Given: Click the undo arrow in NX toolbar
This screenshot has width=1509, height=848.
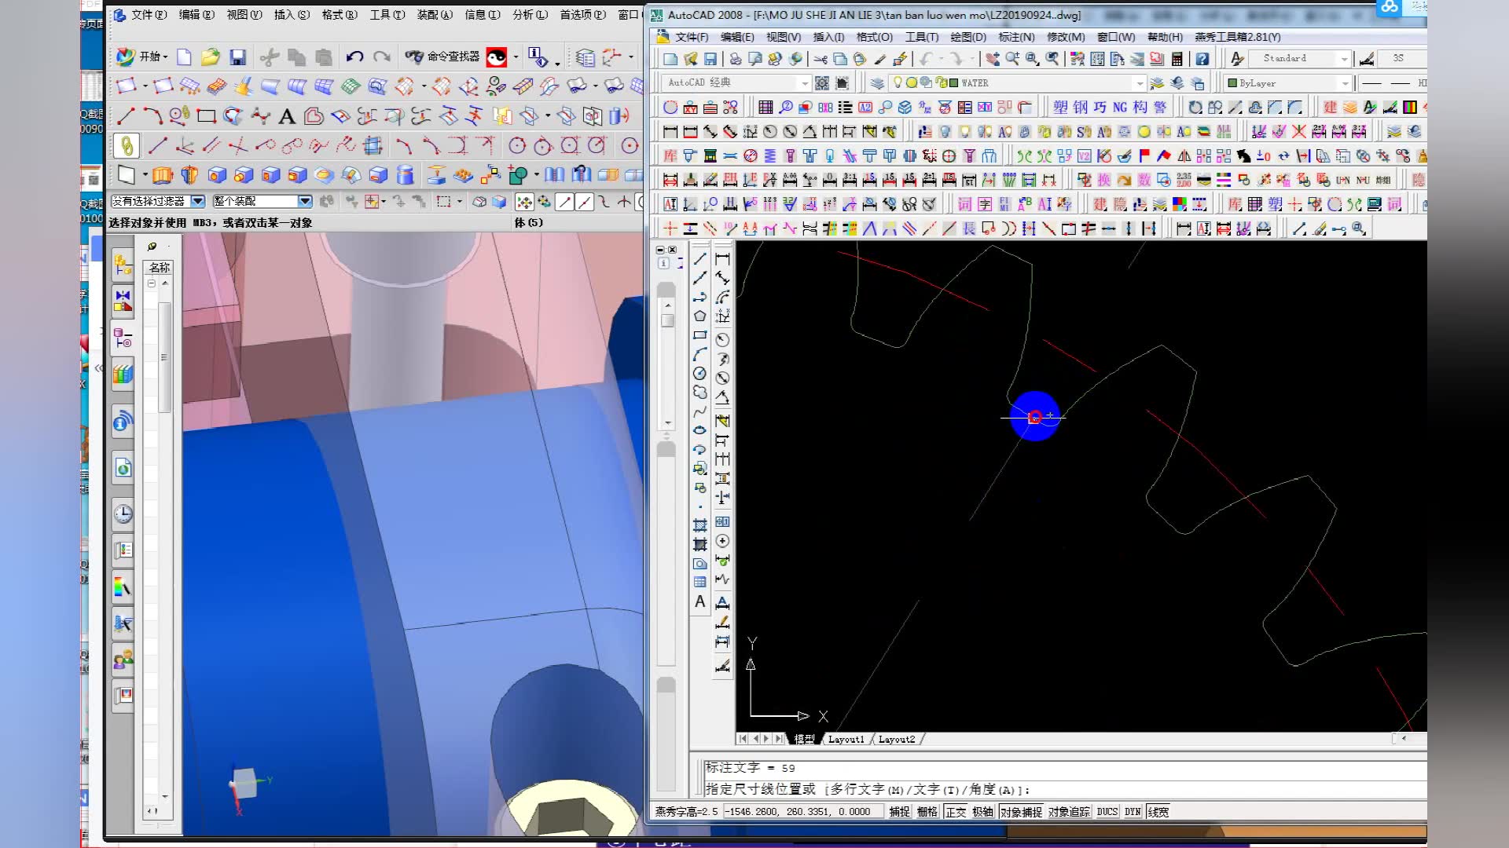Looking at the screenshot, I should (354, 57).
